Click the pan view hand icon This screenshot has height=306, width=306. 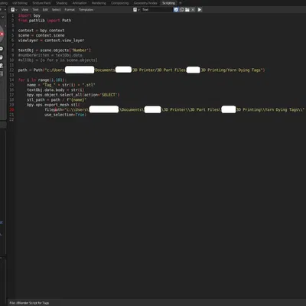click(2, 57)
